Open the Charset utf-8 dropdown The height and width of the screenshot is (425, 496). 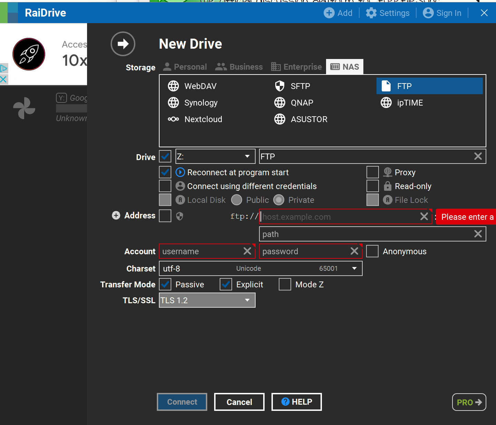click(x=261, y=268)
